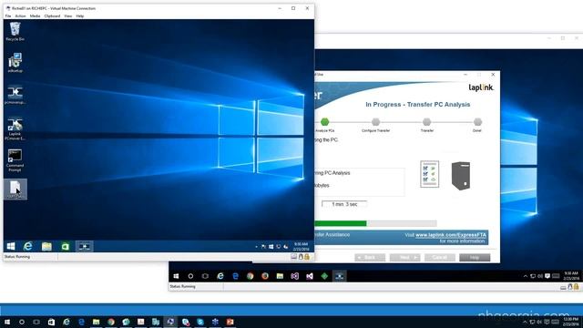
Task: Click Cortana circle on host taskbar
Action: 22,322
